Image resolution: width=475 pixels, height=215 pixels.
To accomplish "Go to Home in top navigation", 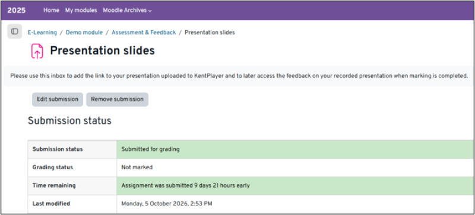I will 51,10.
